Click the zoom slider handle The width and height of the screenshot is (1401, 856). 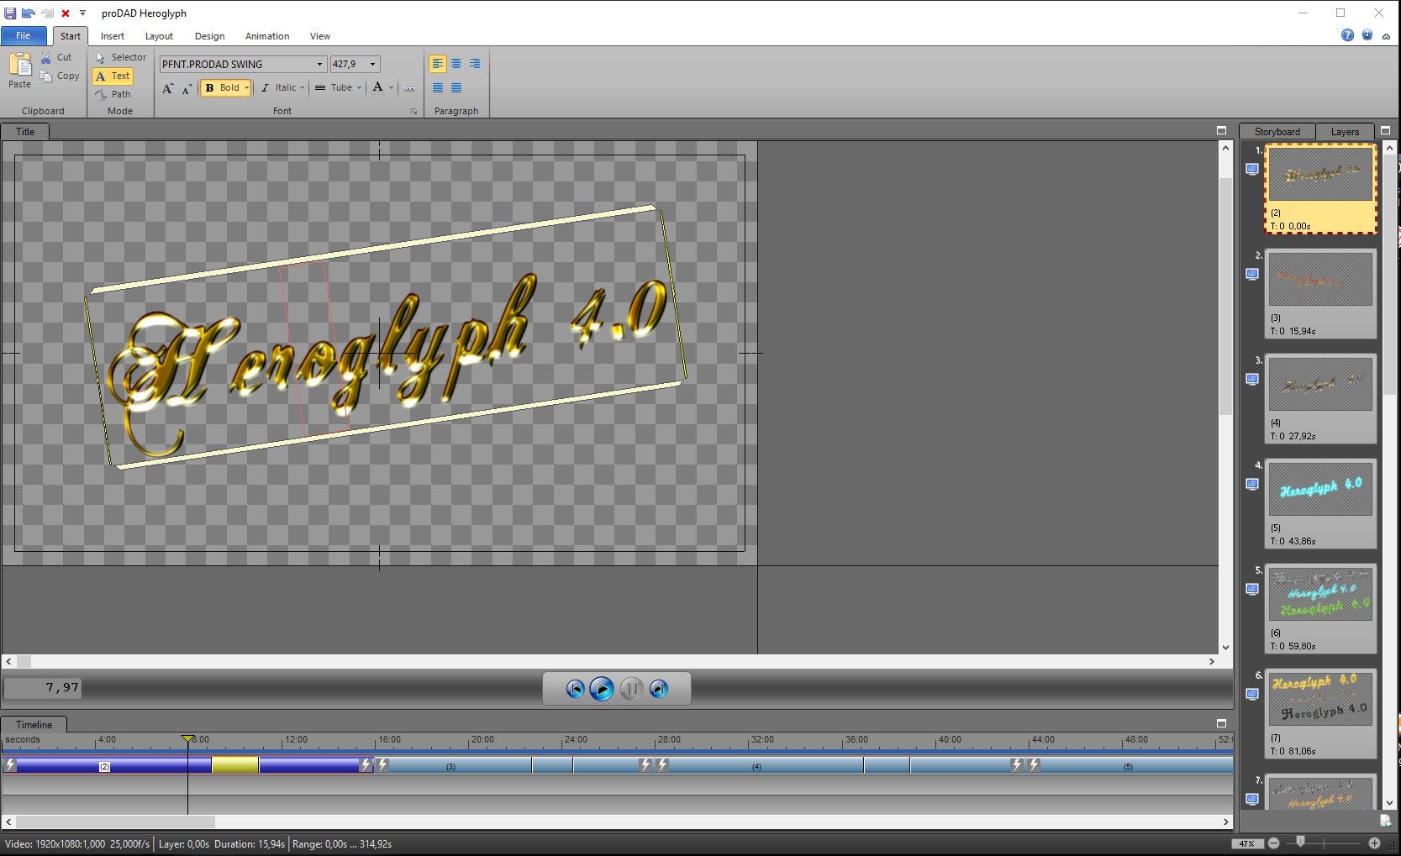(x=1300, y=842)
